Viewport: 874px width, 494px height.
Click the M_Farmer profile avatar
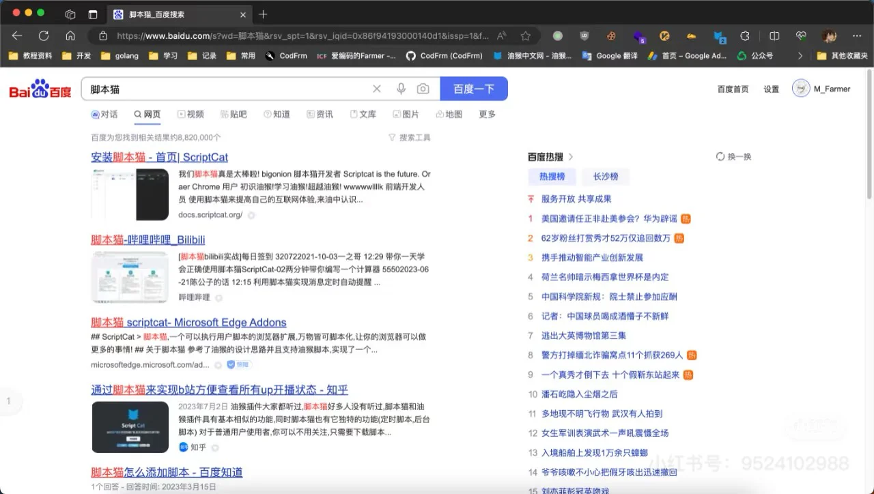(801, 89)
